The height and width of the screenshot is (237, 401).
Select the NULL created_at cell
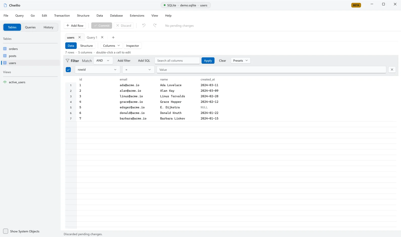204,107
